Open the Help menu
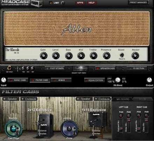The height and width of the screenshot is (141, 154). 92,3
